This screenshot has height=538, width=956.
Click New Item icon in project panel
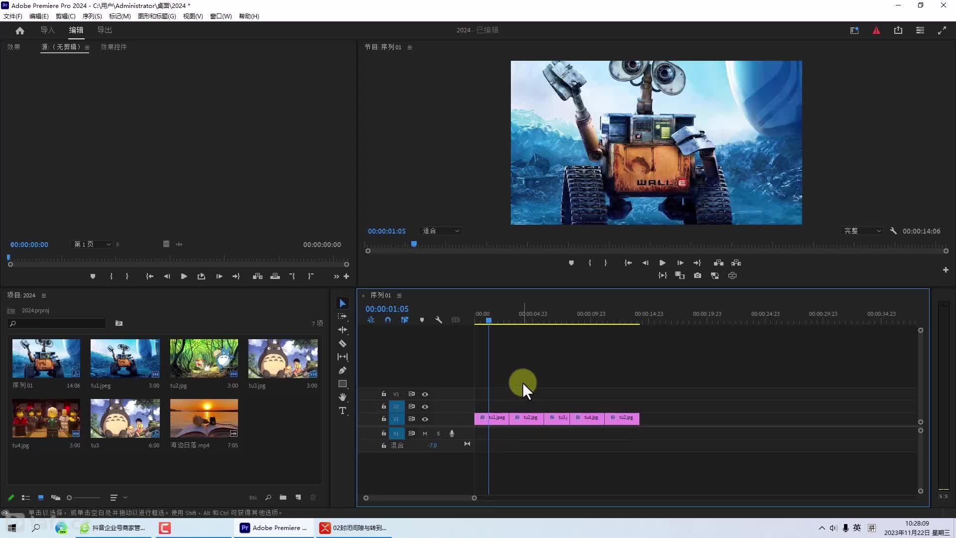[298, 497]
